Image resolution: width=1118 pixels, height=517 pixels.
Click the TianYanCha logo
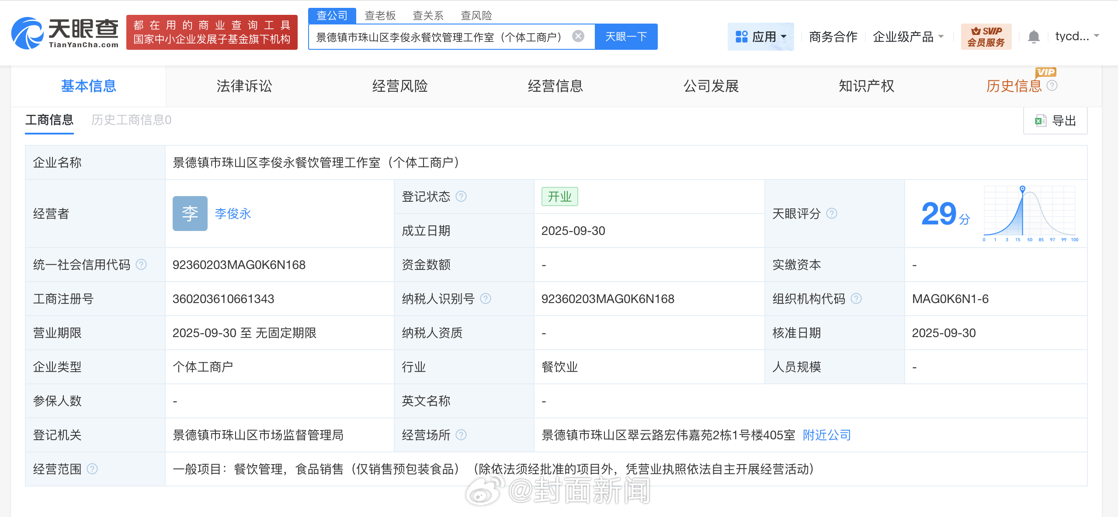click(x=65, y=33)
